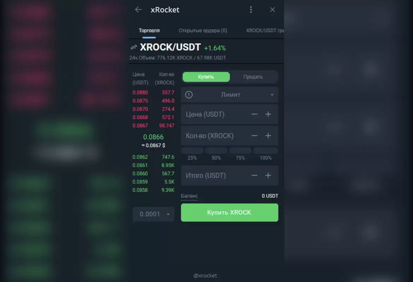The image size is (413, 282).
Task: Open the three-dot options menu
Action: [251, 10]
